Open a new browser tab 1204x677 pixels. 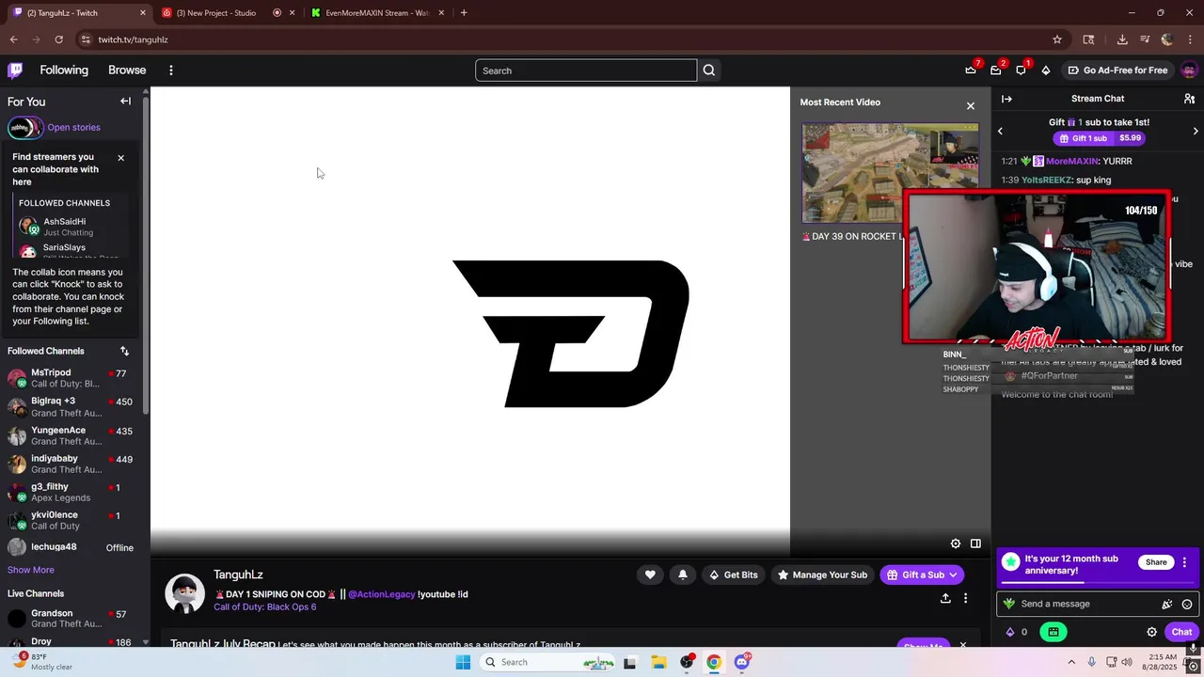coord(464,13)
